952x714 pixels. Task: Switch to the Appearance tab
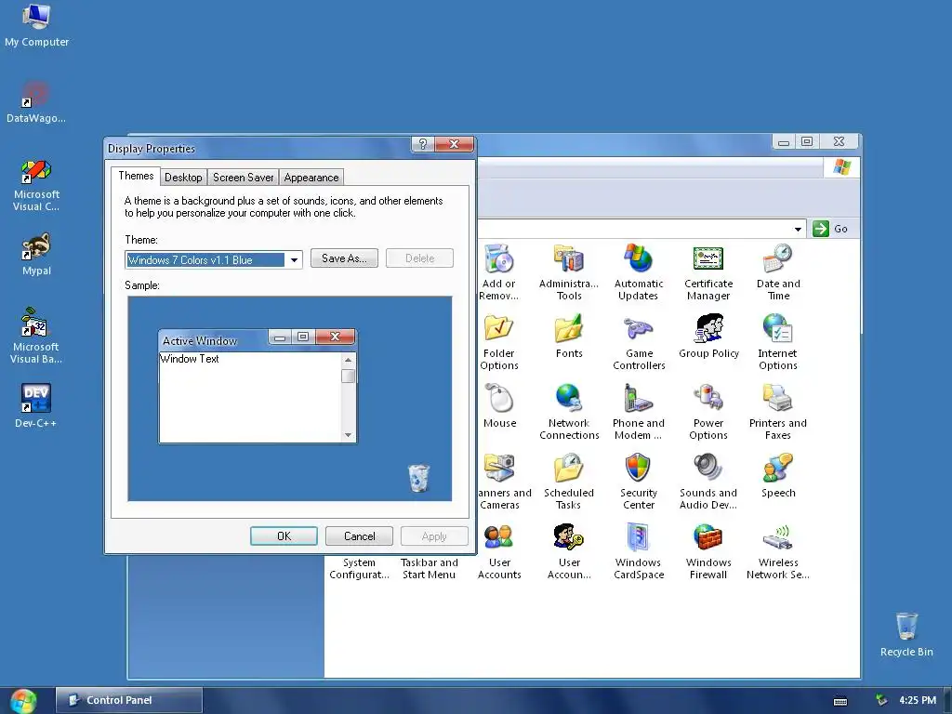[x=311, y=178]
